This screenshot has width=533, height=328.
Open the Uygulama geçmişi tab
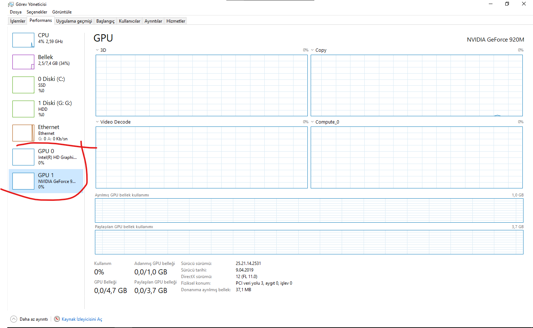tap(74, 21)
